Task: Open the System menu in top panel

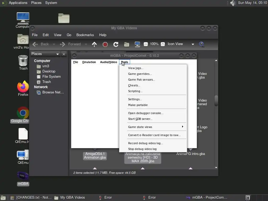Action: (51, 3)
